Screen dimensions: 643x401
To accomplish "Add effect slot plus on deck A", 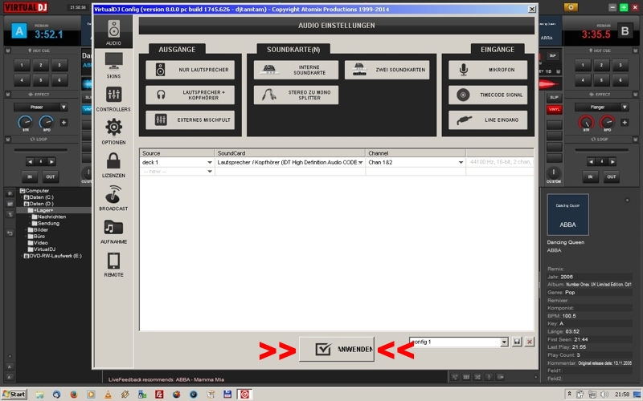I will (x=64, y=123).
